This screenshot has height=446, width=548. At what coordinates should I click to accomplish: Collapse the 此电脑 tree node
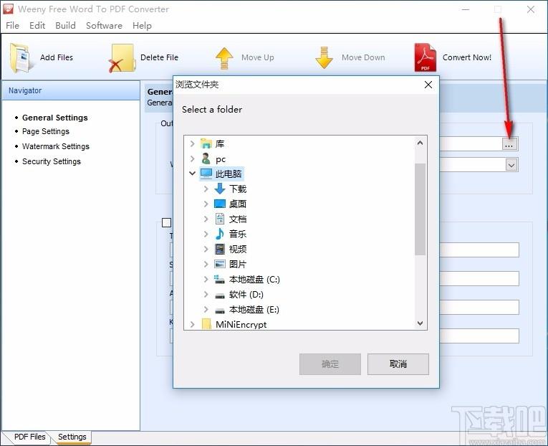[192, 173]
